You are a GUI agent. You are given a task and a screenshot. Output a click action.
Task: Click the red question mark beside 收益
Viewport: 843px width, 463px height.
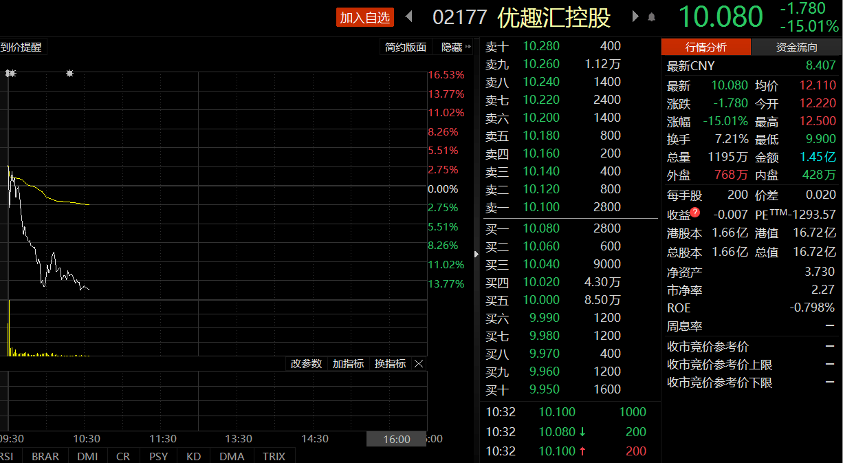695,213
